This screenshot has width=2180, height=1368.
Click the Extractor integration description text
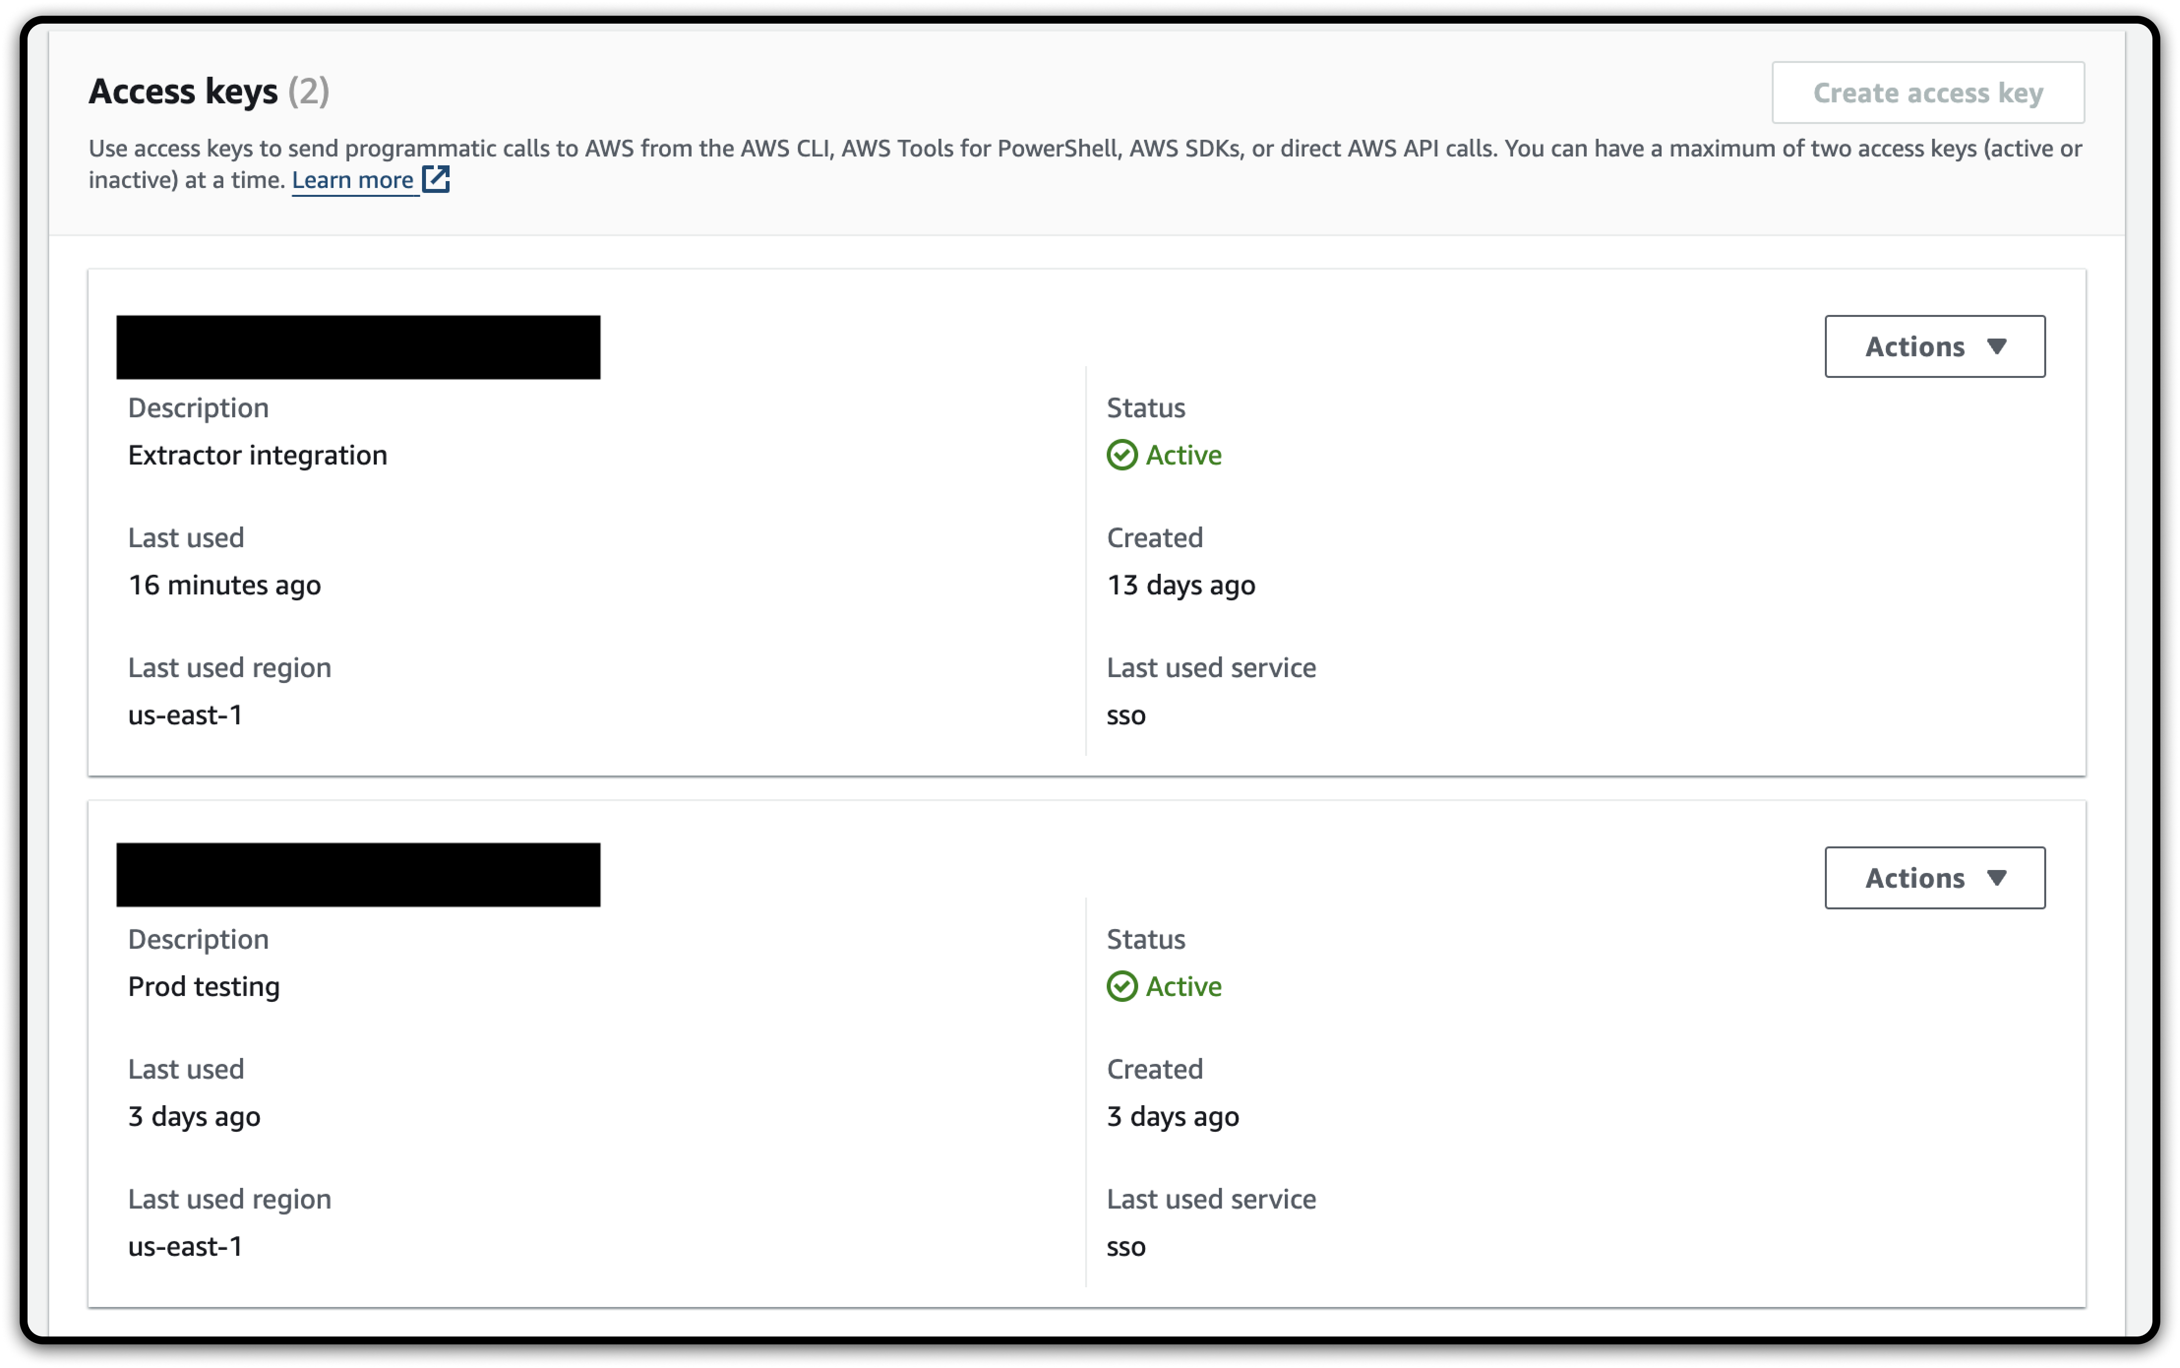click(258, 455)
